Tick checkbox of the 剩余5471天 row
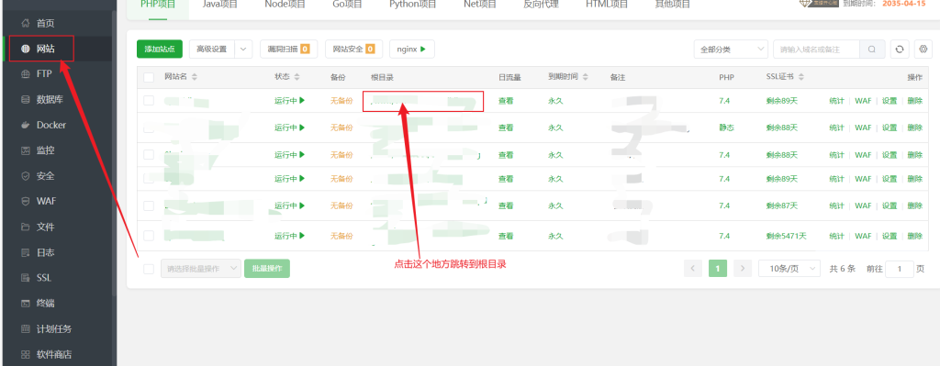Screen dimensions: 940x366 click(149, 236)
